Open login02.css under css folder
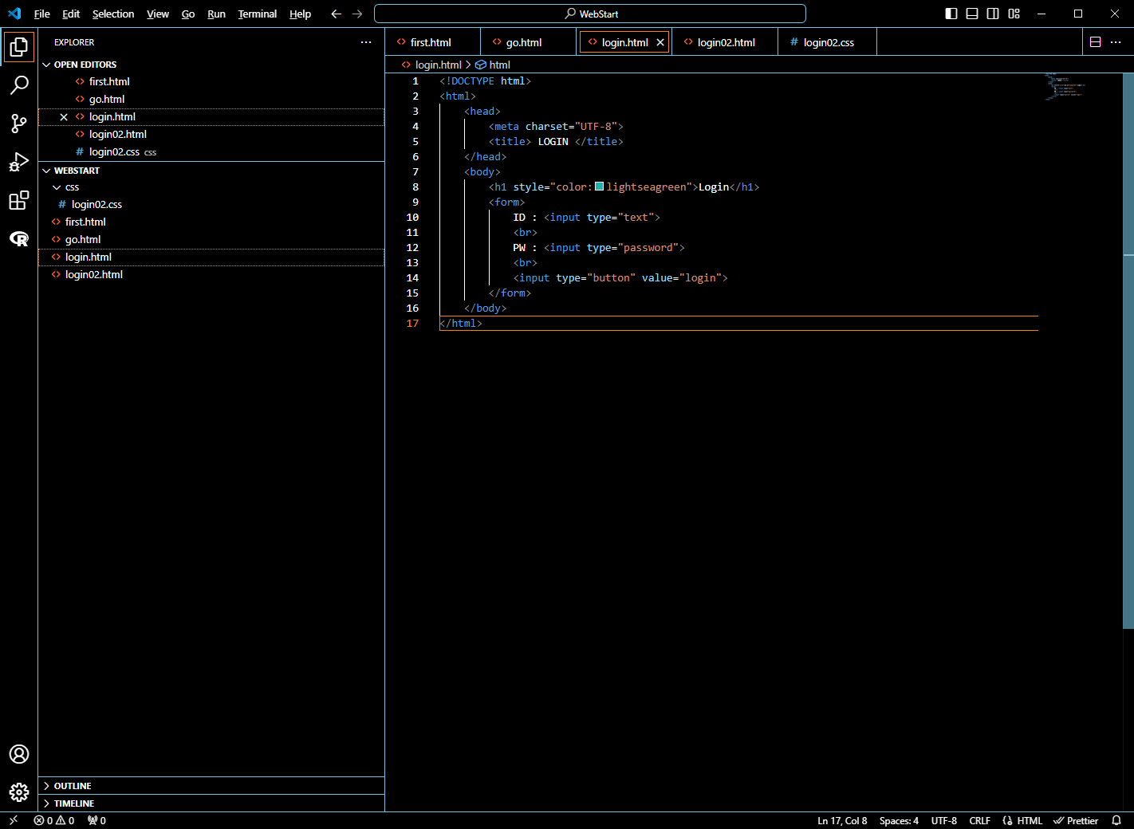1134x829 pixels. pyautogui.click(x=211, y=205)
